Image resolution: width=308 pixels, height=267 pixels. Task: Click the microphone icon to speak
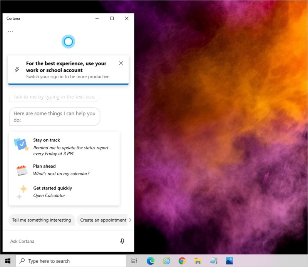122,241
